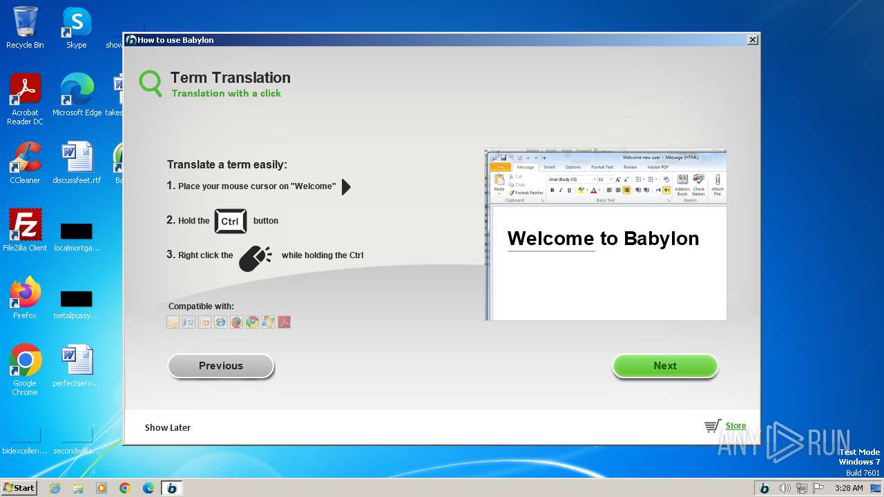Click the Windows logo compatibility icon
Viewport: 884px width, 497px height.
(x=269, y=322)
